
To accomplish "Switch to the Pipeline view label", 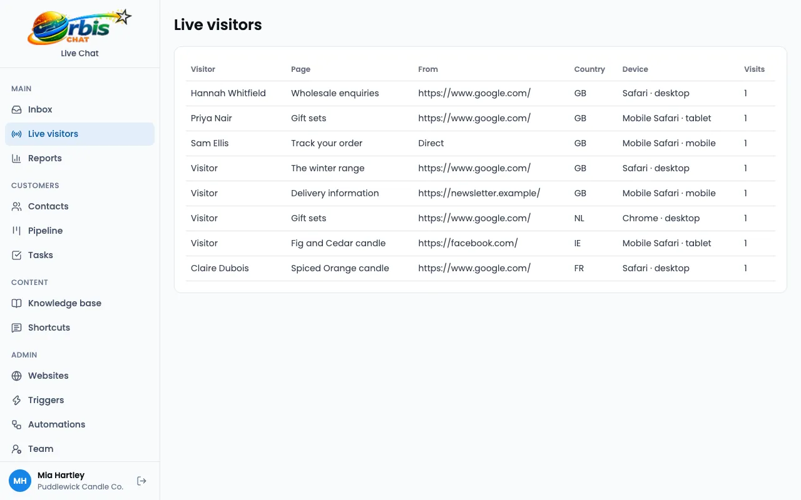I will coord(46,231).
